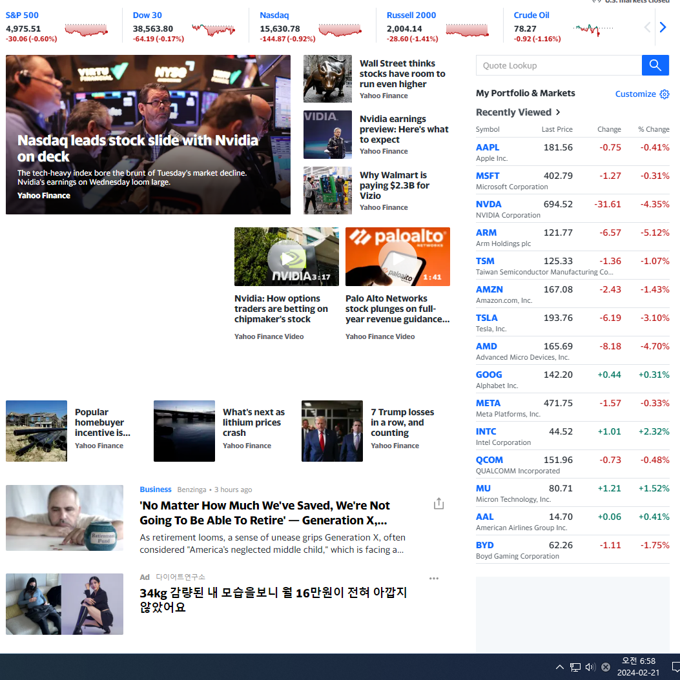Click the Walmart shoppers thumbnail

pyautogui.click(x=327, y=191)
